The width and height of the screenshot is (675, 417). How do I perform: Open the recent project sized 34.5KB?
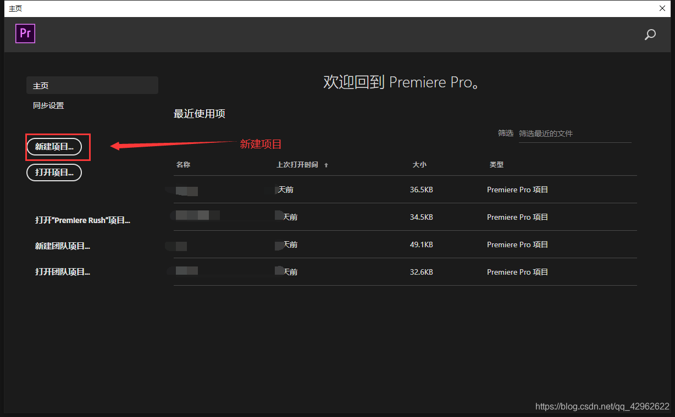point(405,217)
